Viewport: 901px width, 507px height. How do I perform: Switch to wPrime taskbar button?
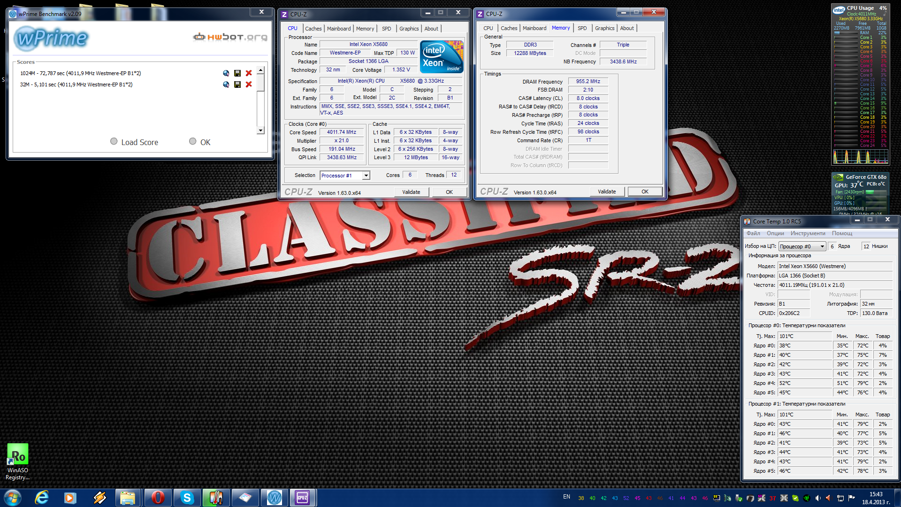[274, 498]
